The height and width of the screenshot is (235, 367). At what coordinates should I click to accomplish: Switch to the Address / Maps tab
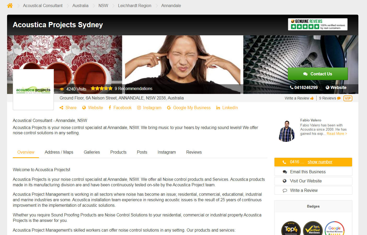[x=59, y=152]
